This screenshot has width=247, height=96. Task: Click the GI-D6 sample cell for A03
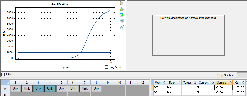click(x=224, y=88)
